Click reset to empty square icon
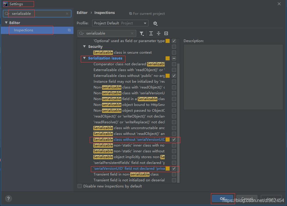 click(166, 33)
